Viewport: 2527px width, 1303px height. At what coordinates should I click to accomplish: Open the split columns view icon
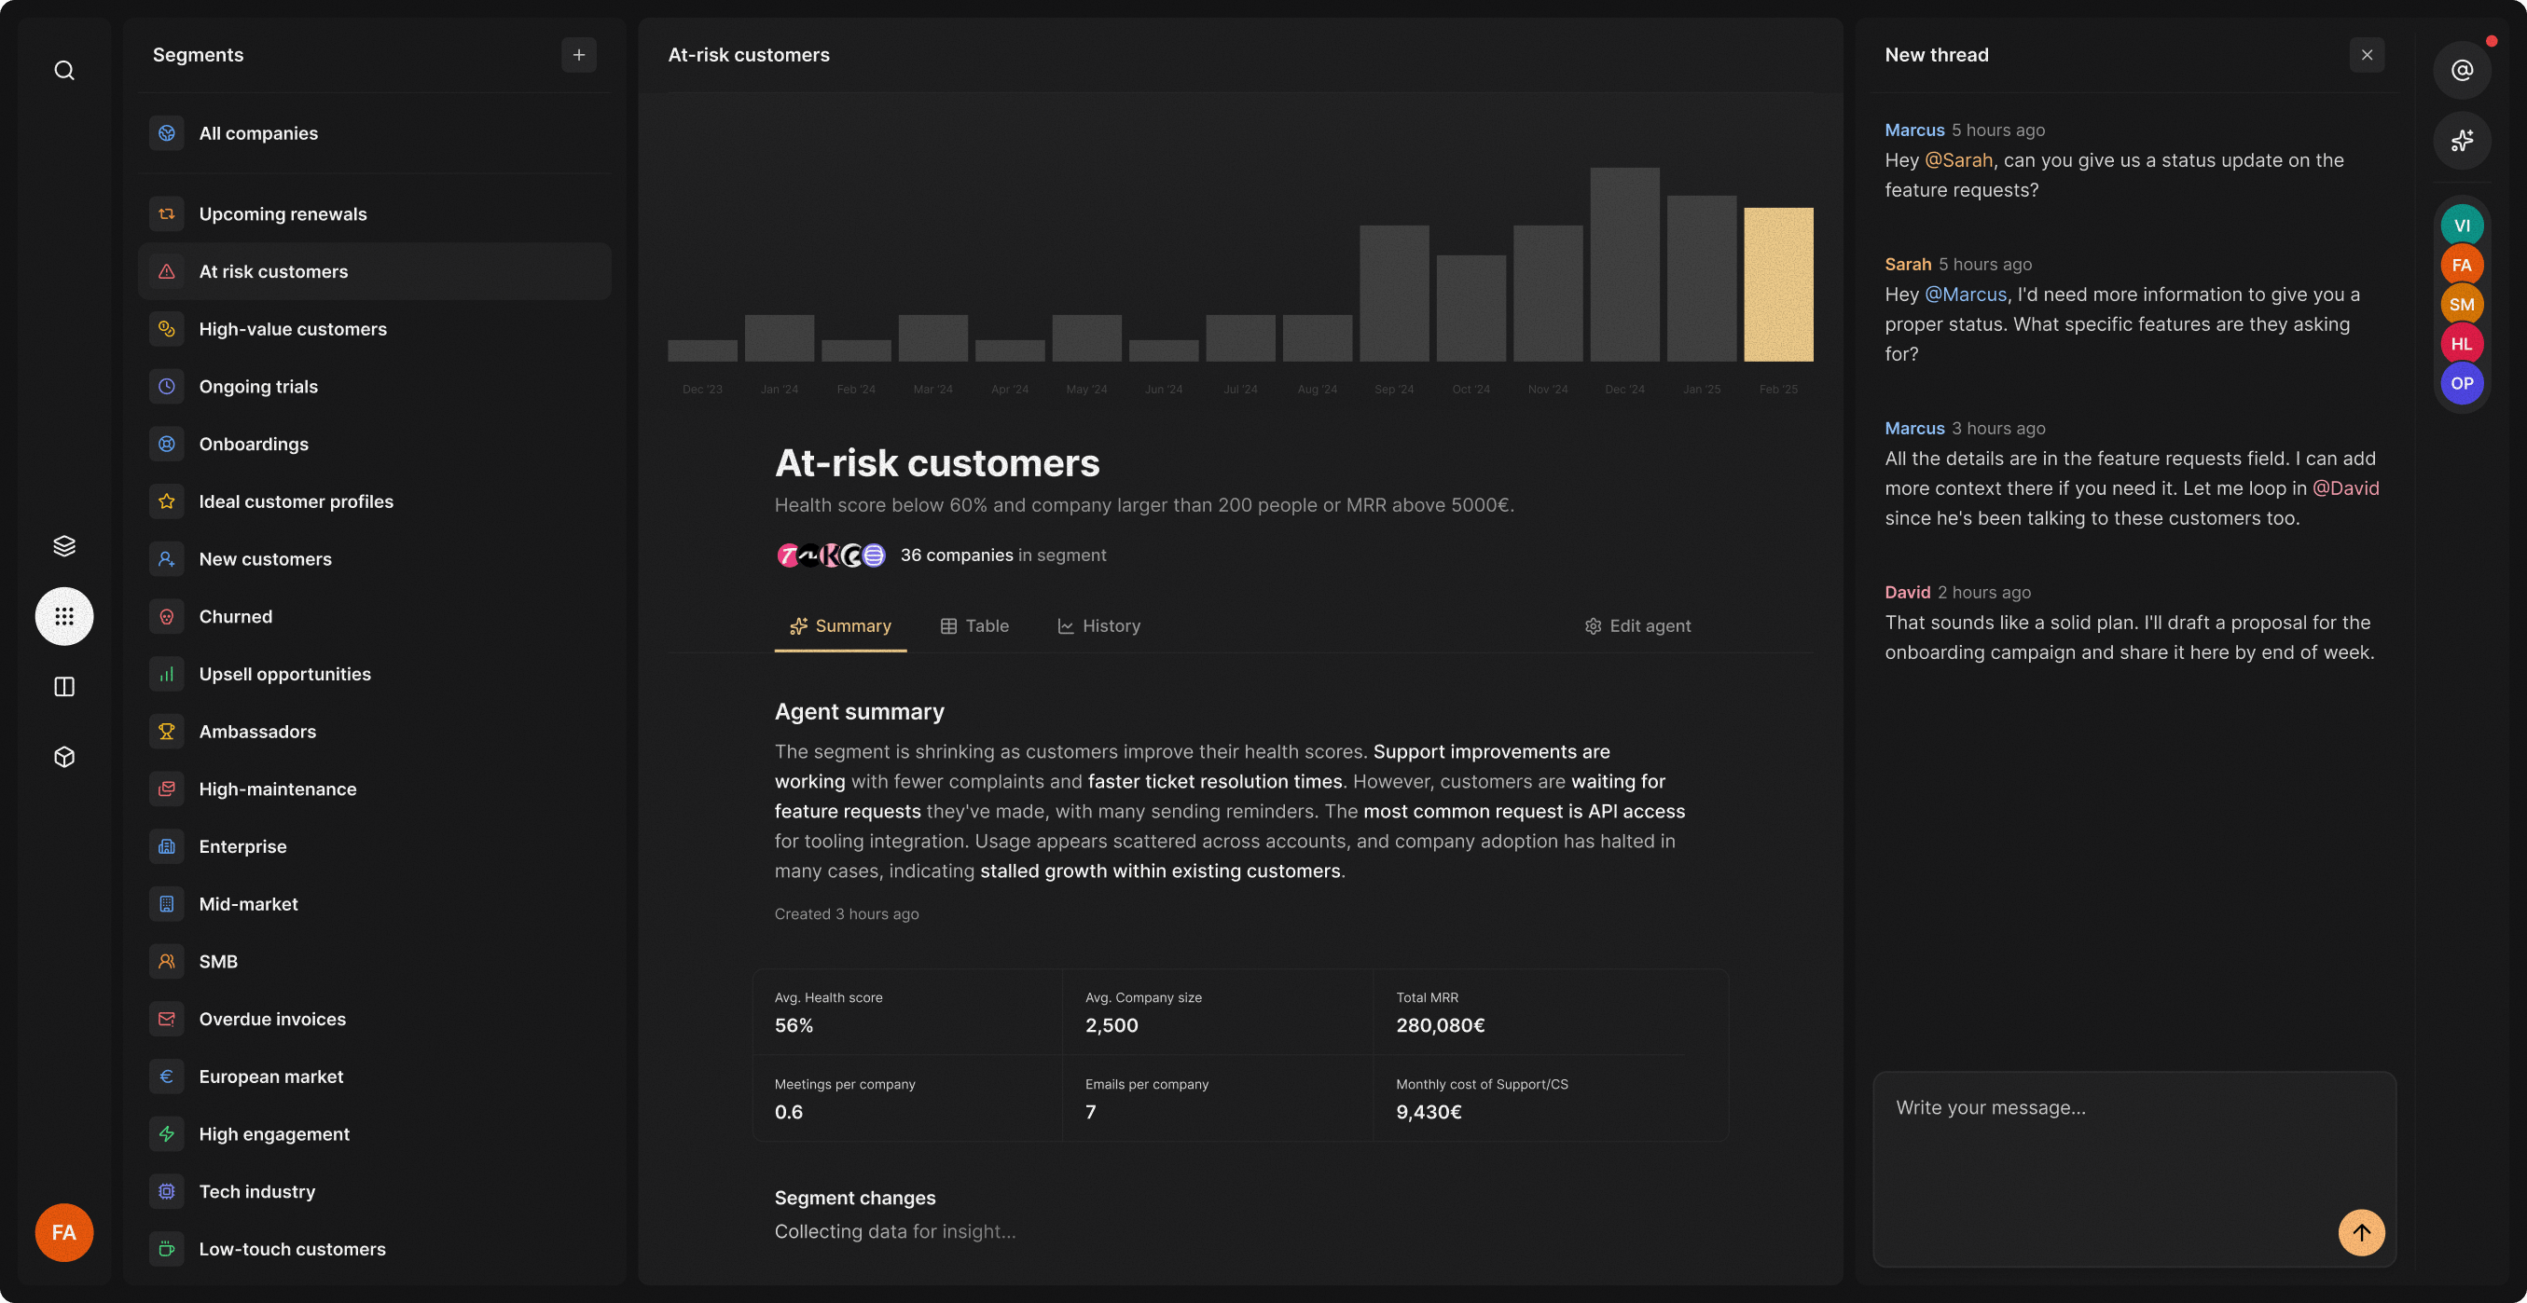tap(63, 686)
